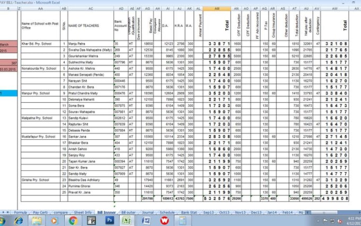Open the Jan14 sheet tab
Image resolution: width=361 pixels, height=226 pixels.
272,212
